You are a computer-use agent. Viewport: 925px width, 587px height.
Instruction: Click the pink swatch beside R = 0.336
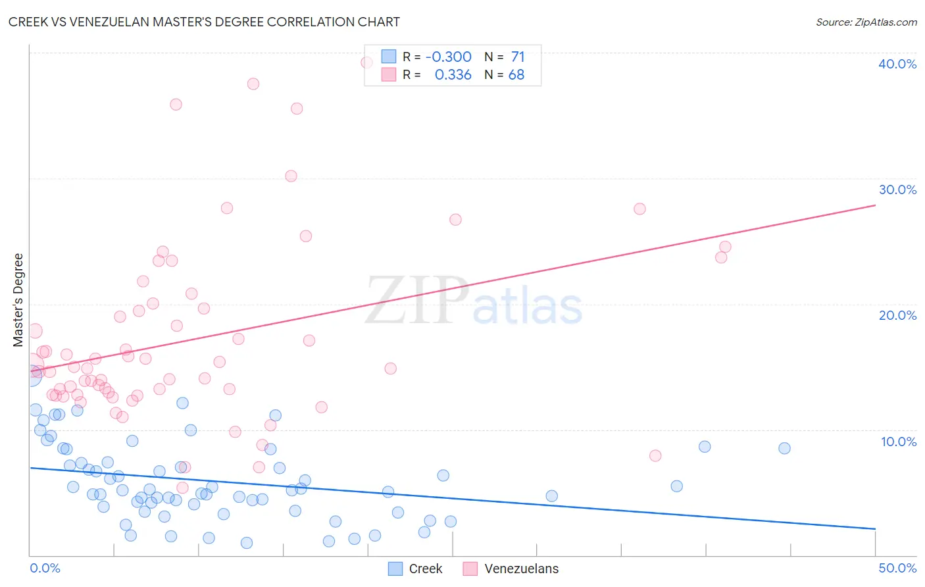tap(389, 74)
